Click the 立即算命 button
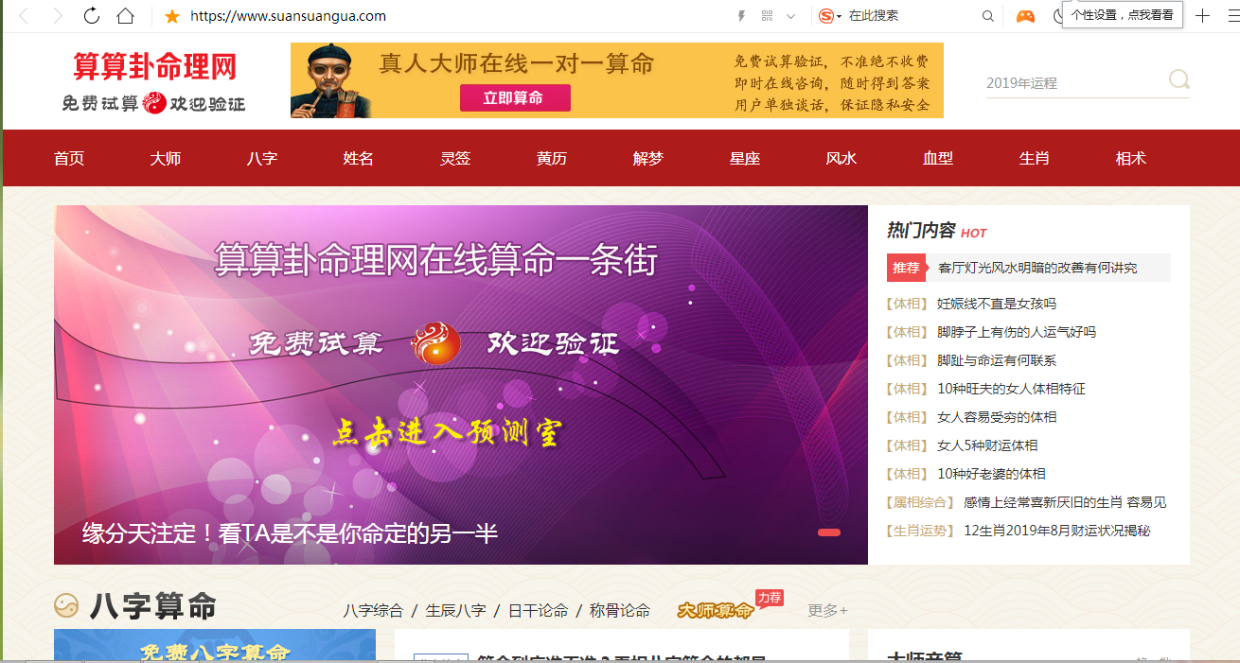Screen dimensions: 1240x663 515,97
